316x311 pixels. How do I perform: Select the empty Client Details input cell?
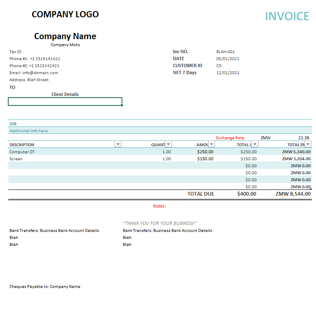pos(65,102)
